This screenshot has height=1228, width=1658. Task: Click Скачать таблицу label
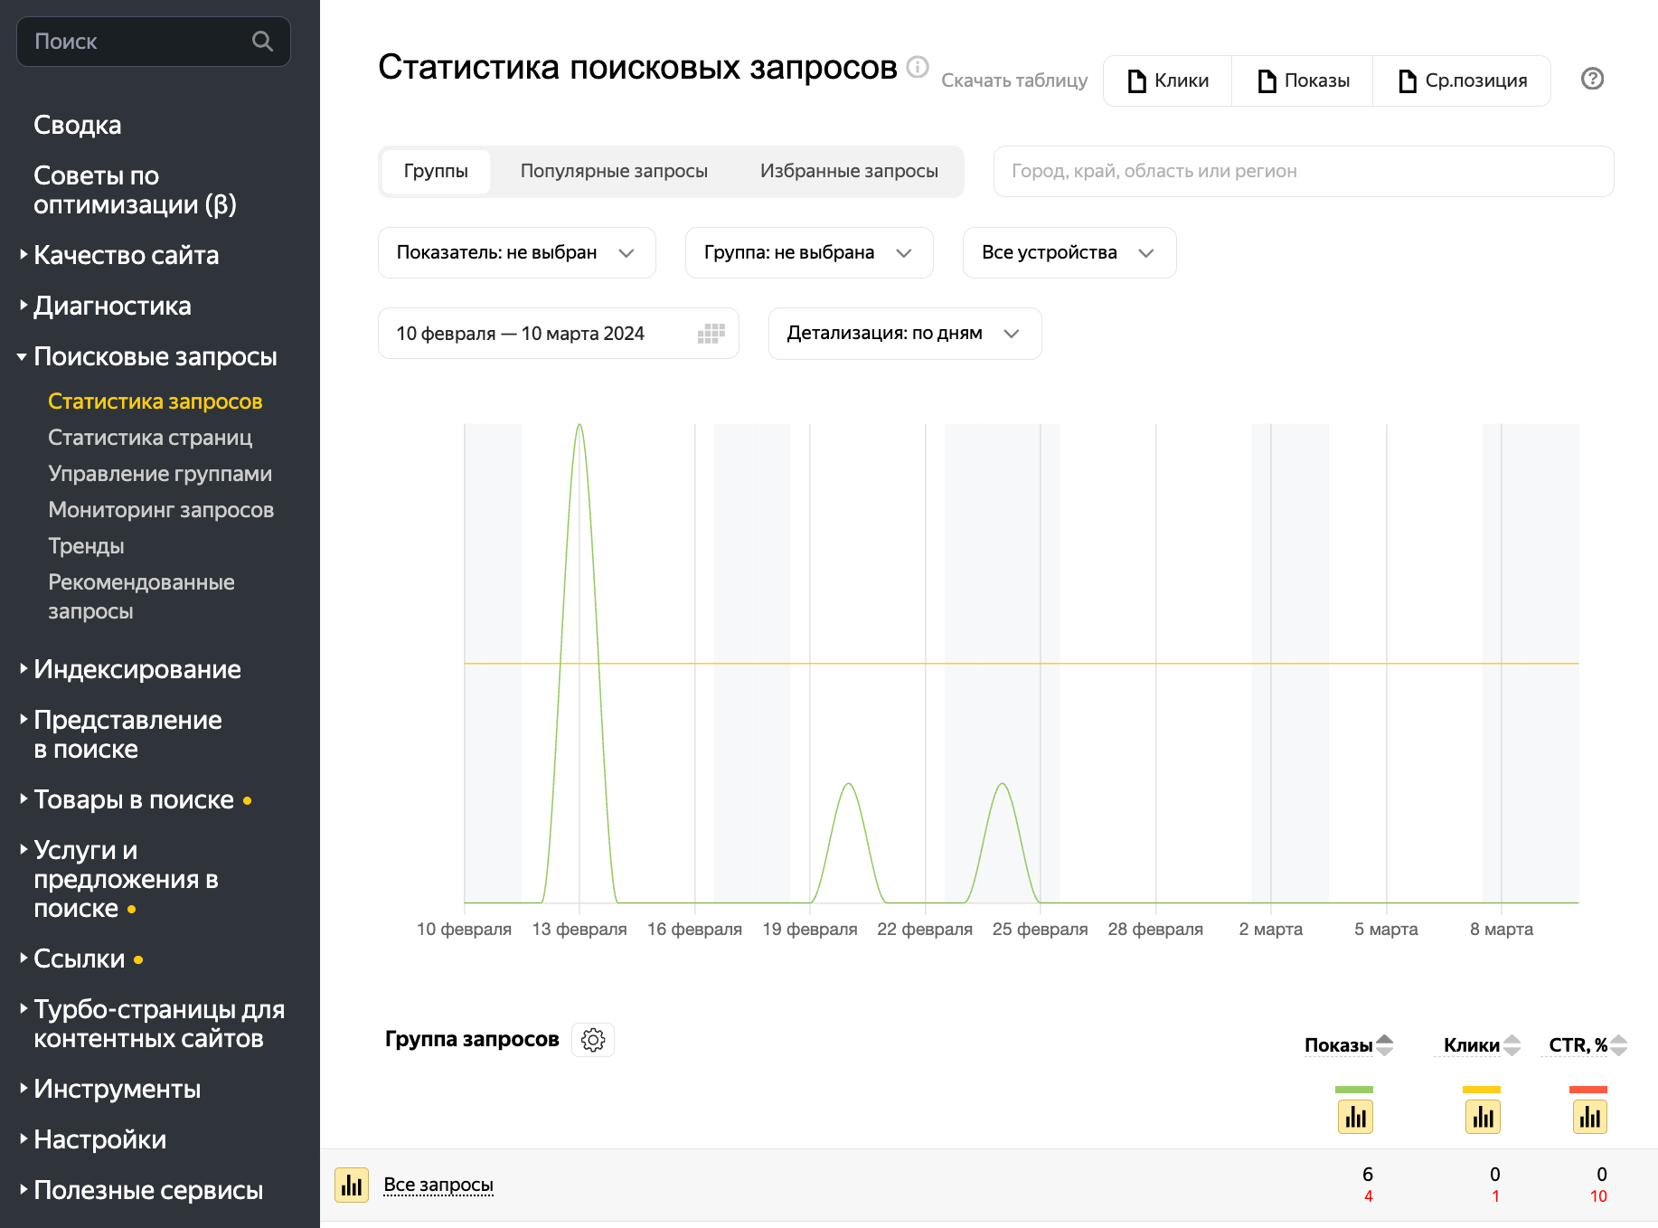click(1014, 80)
